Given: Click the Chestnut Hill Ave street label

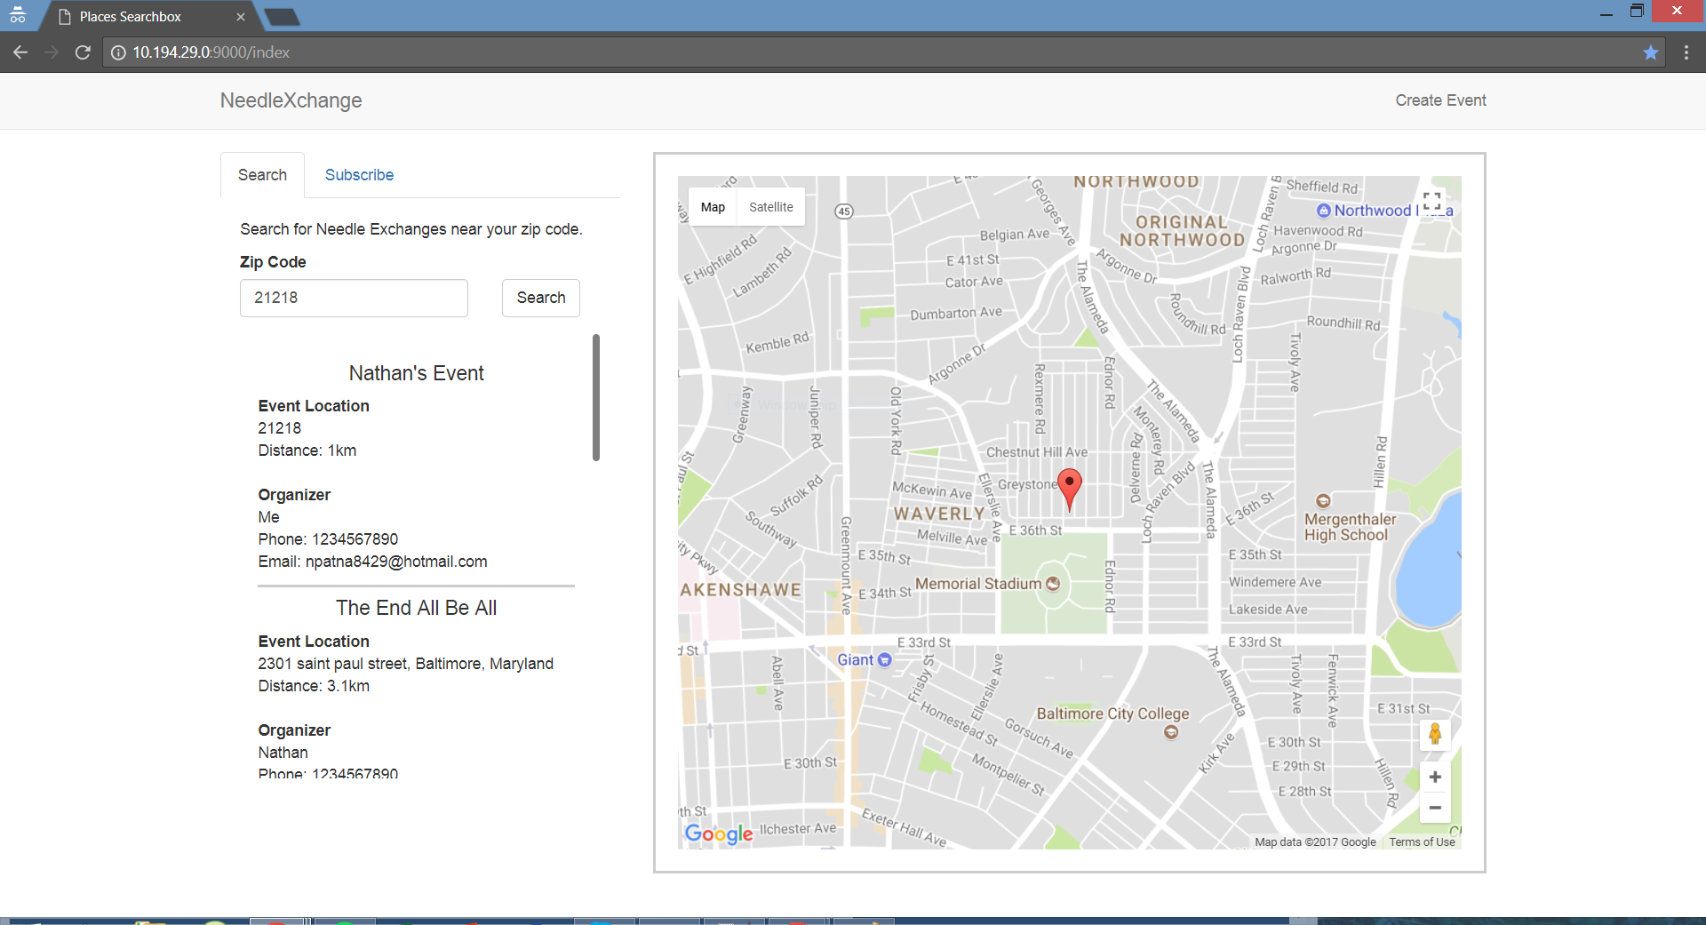Looking at the screenshot, I should 1037,452.
